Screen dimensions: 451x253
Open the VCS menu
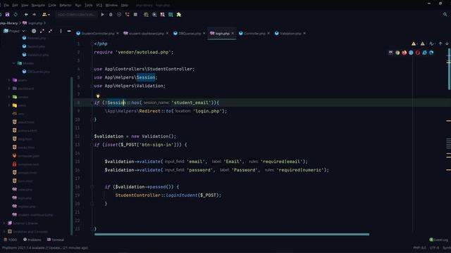99,5
